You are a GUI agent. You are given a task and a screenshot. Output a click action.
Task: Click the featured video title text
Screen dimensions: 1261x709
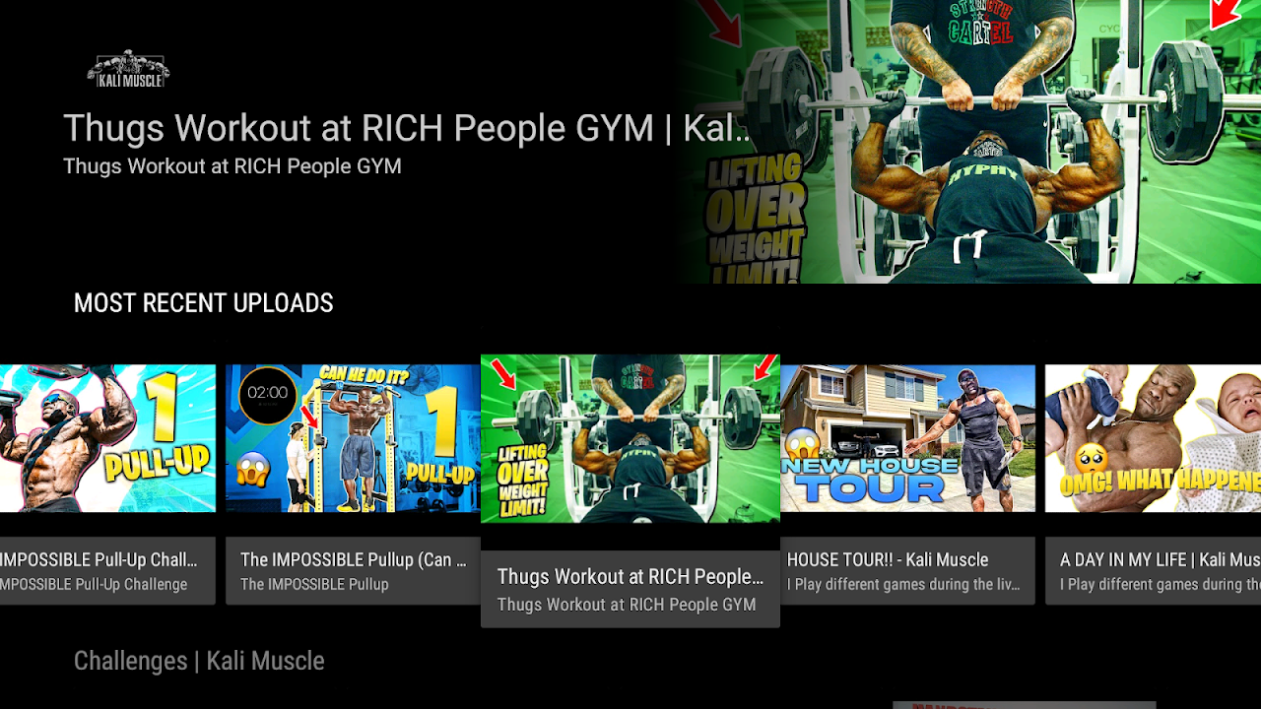[407, 128]
